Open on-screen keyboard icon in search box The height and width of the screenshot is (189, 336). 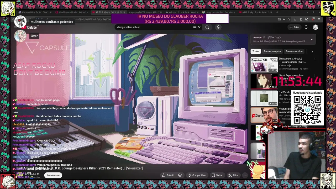[195, 27]
